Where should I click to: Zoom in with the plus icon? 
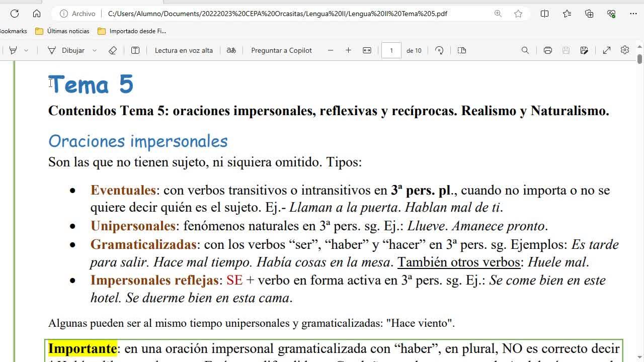tap(348, 50)
